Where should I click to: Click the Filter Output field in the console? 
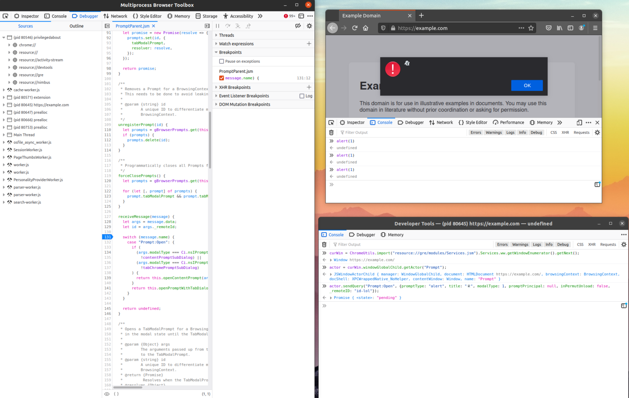(x=360, y=132)
